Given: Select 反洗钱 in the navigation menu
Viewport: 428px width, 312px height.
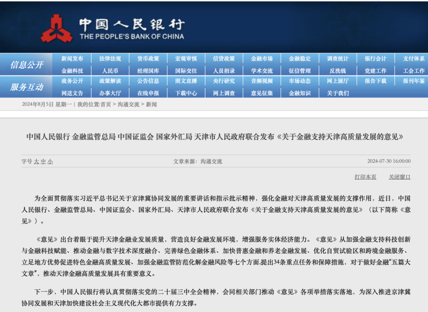Looking at the screenshot, I should [x=338, y=71].
